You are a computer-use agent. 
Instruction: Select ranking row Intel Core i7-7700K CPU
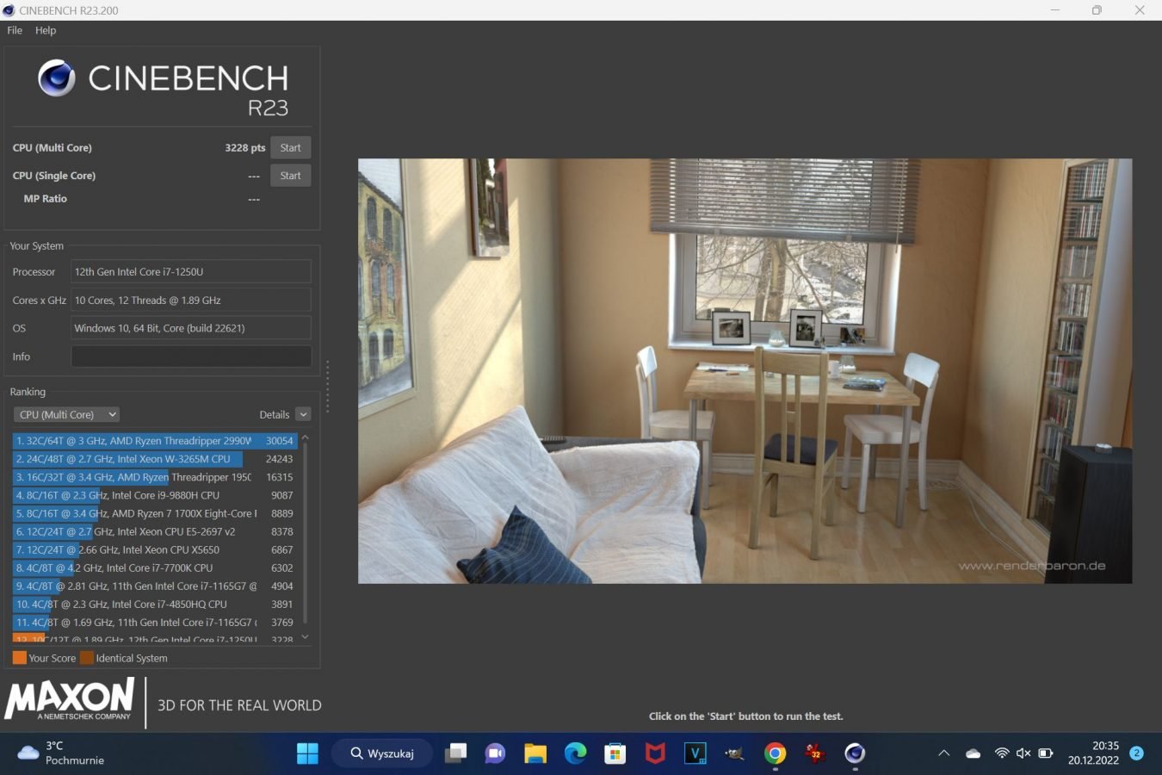point(155,567)
